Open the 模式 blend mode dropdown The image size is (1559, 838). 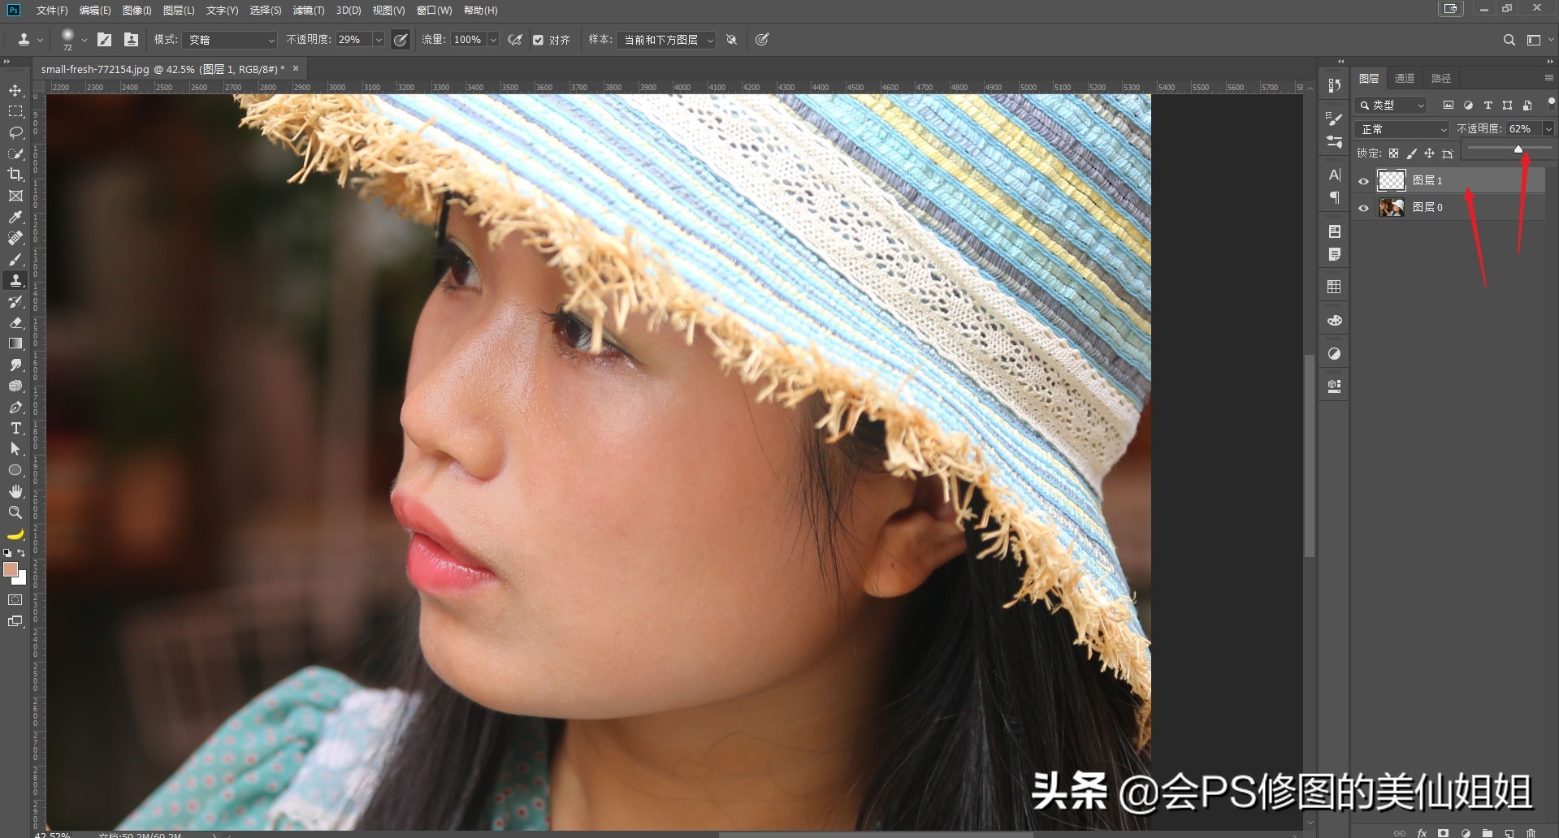(x=230, y=39)
